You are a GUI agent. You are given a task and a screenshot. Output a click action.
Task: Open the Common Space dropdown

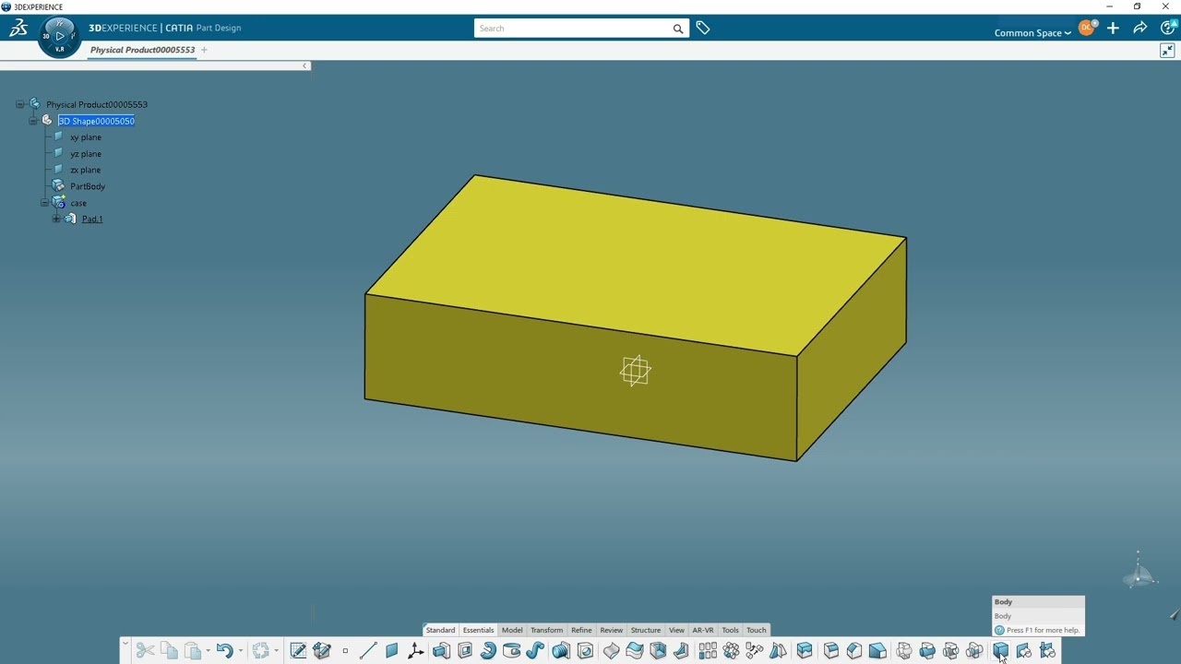1032,32
